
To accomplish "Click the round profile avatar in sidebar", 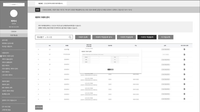I will point(14,13).
